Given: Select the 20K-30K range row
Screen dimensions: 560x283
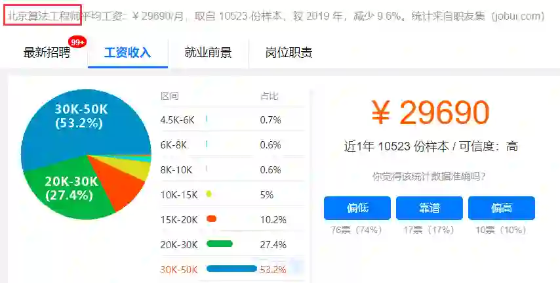Looking at the screenshot, I should point(232,245).
